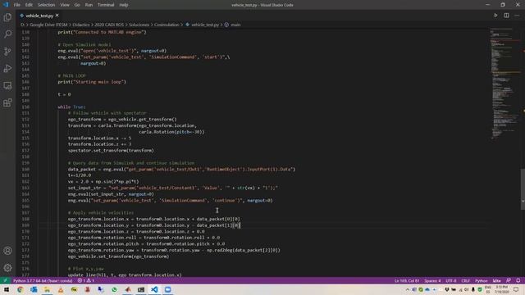Open the Explorer view in activity bar

[7, 17]
